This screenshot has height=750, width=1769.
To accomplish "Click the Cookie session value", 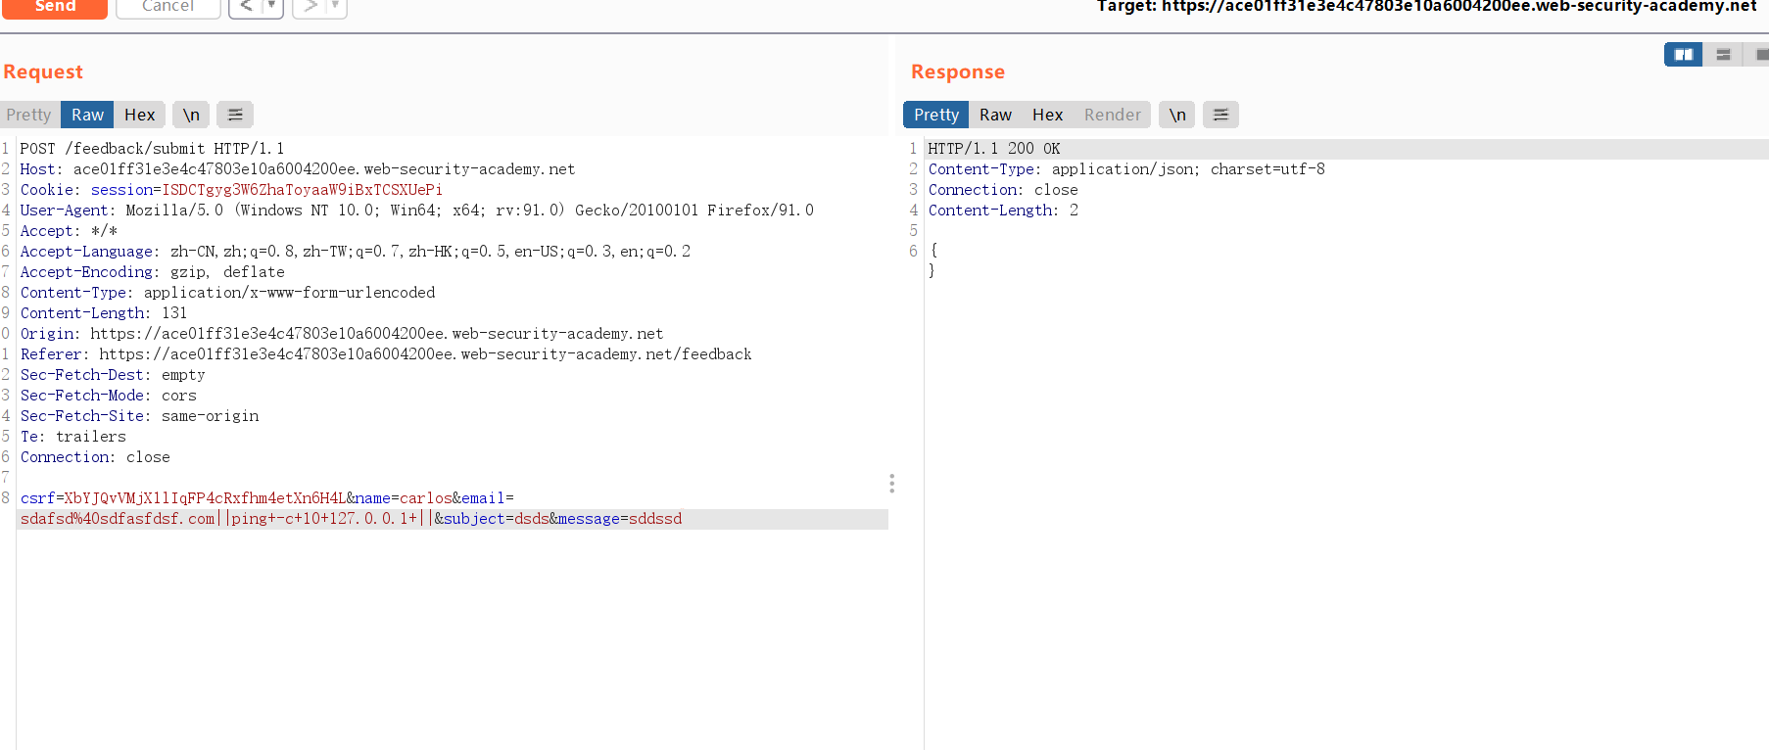I will [302, 190].
